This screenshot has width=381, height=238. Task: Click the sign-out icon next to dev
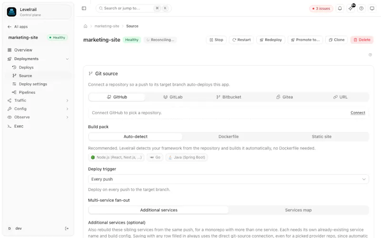coord(67,228)
